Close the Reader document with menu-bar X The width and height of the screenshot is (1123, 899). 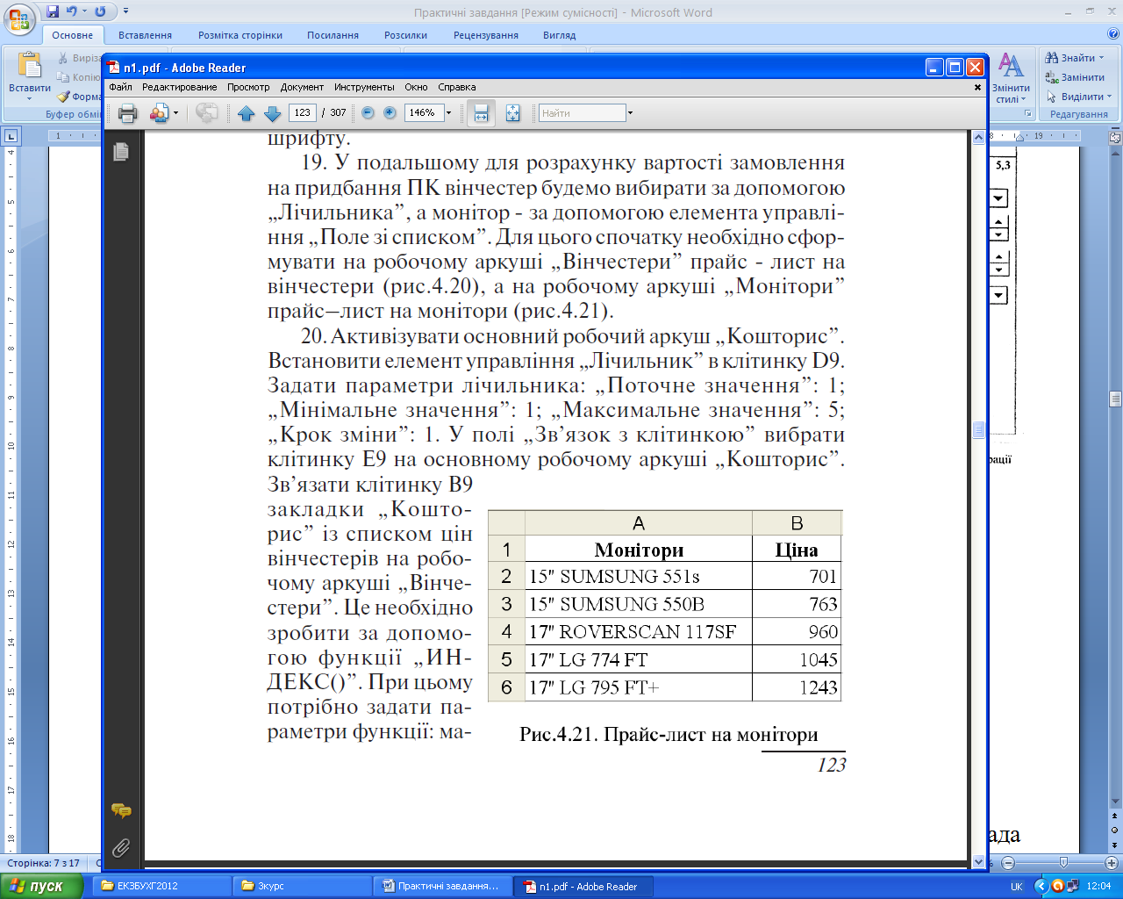(978, 87)
